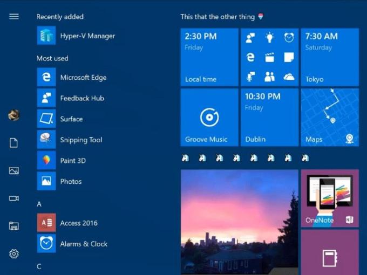
Task: Open the People icon in the folder tile
Action: (270, 77)
